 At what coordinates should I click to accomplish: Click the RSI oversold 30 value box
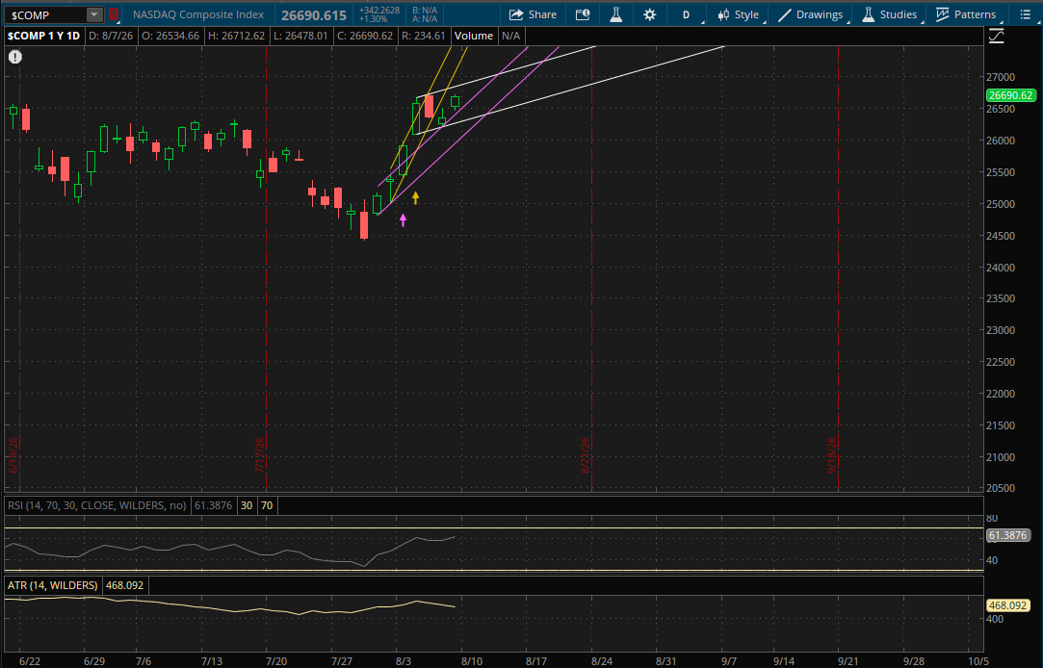tap(247, 506)
